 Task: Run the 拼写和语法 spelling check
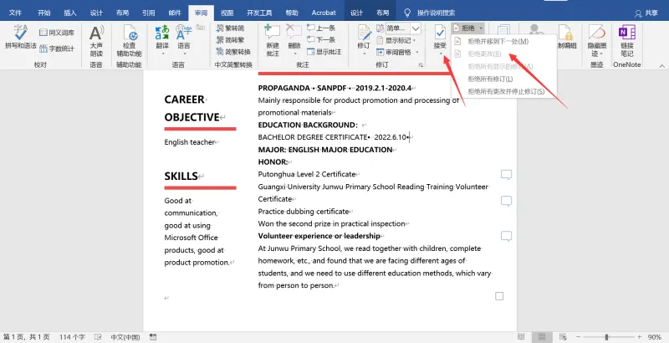click(x=20, y=37)
